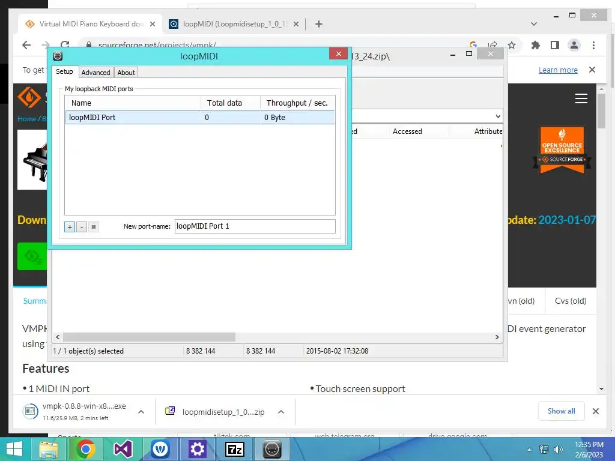The image size is (615, 461).
Task: Open the Chrome three-dot menu
Action: click(x=594, y=45)
